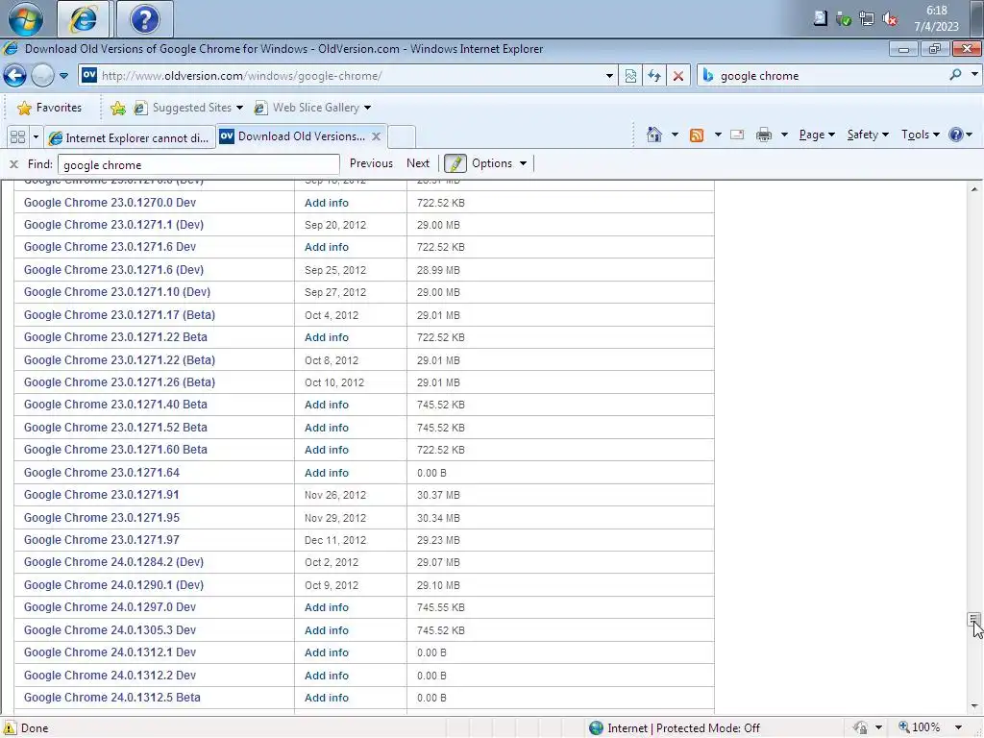
Task: Click the address bar URL field
Action: tap(348, 75)
